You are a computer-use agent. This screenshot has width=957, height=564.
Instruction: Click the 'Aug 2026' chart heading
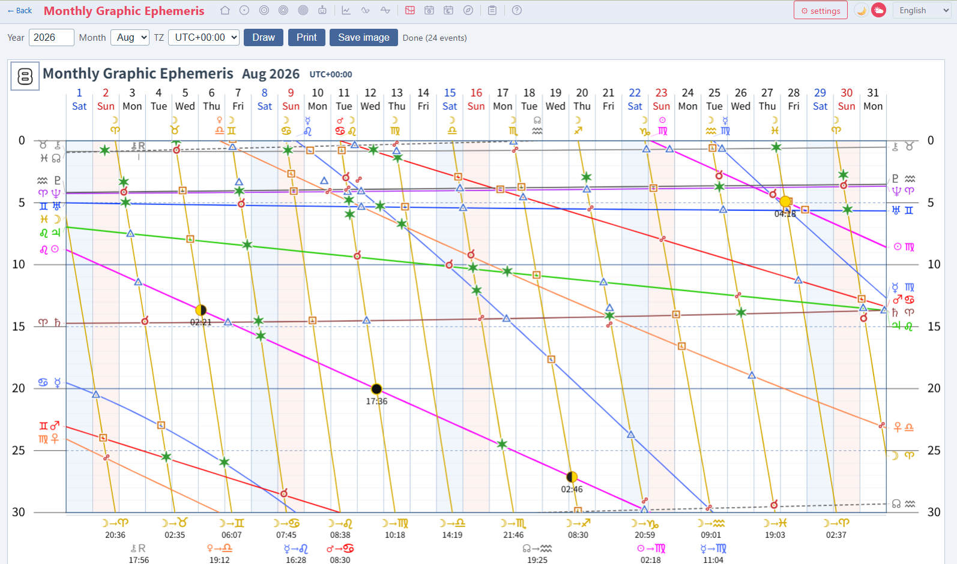271,74
